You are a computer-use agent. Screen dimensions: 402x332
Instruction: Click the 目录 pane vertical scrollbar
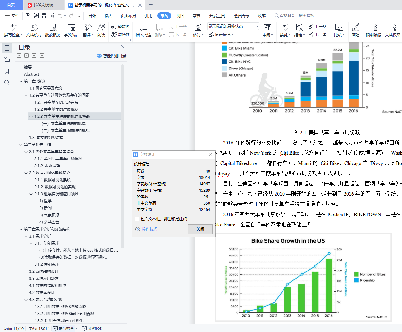(122, 156)
